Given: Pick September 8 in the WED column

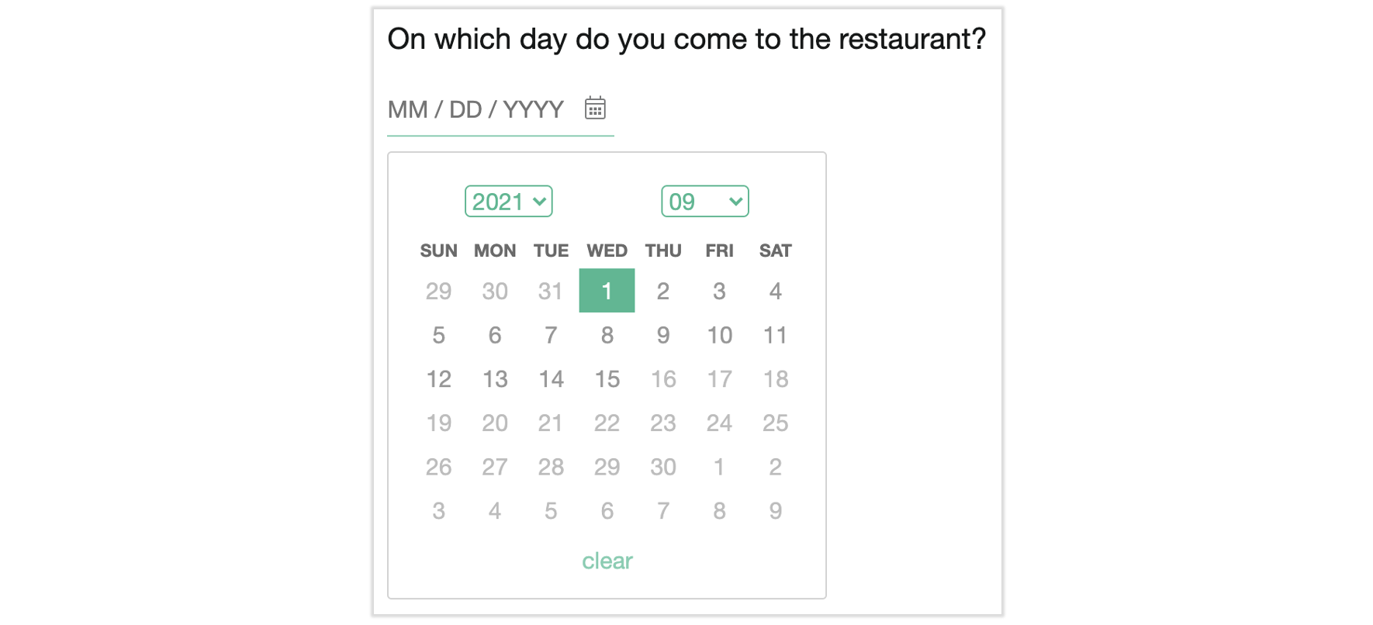Looking at the screenshot, I should [x=607, y=335].
